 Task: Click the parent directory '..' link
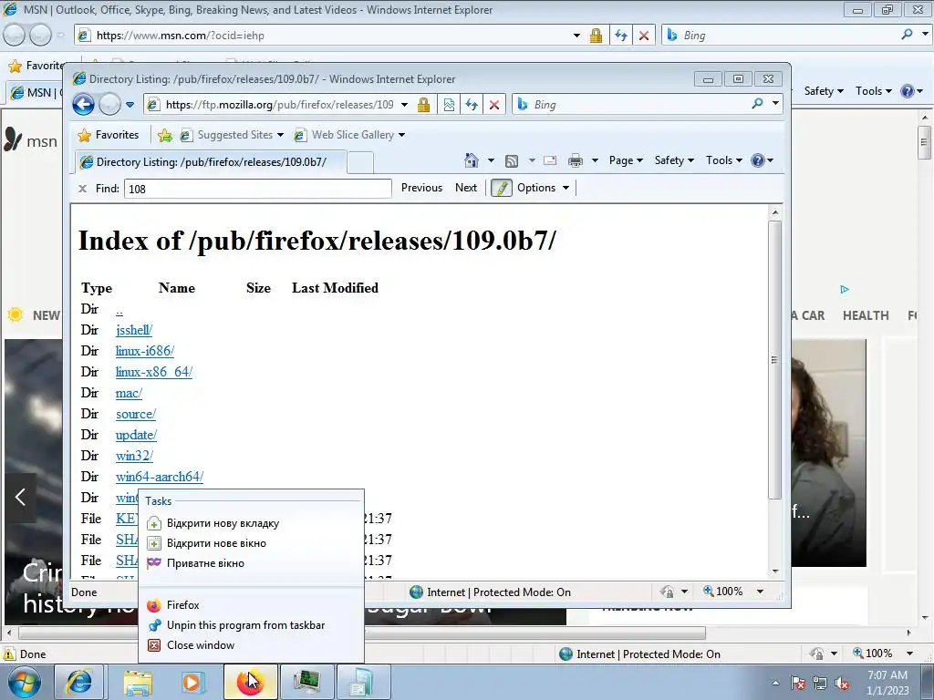tap(119, 310)
